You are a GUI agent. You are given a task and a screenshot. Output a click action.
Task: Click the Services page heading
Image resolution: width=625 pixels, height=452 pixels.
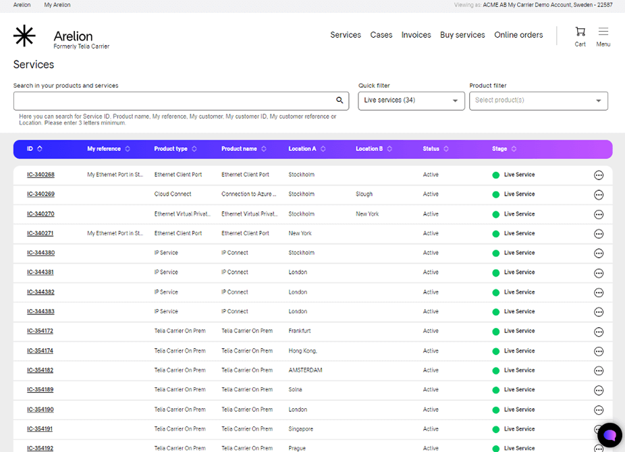(34, 65)
